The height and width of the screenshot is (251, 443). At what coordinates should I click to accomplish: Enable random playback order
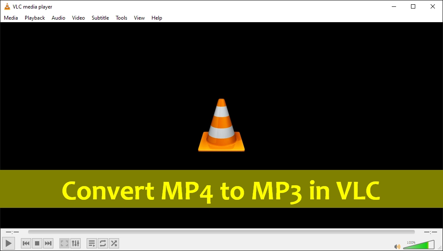click(114, 243)
